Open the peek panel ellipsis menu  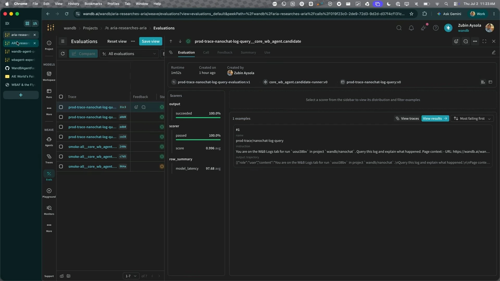(475, 41)
